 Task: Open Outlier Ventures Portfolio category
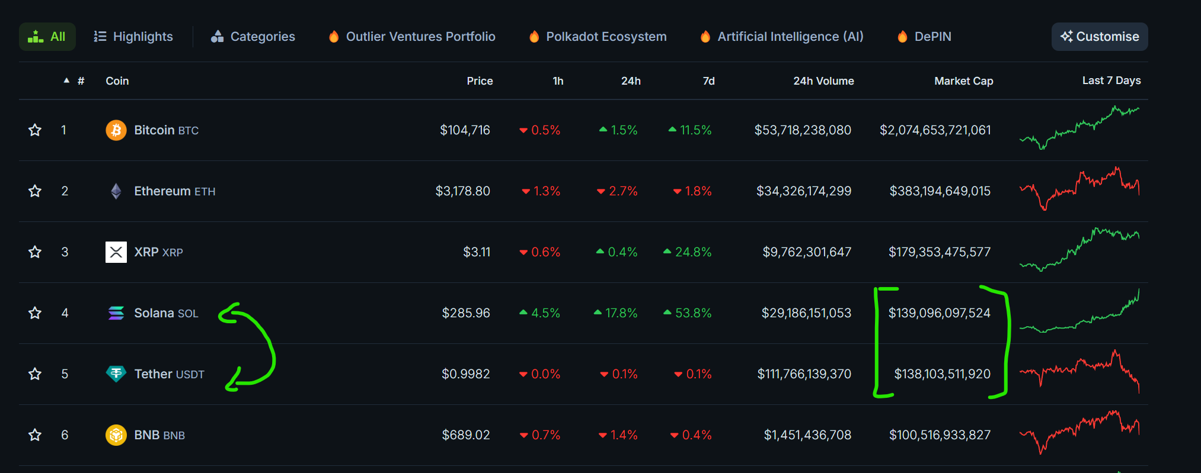coord(412,37)
